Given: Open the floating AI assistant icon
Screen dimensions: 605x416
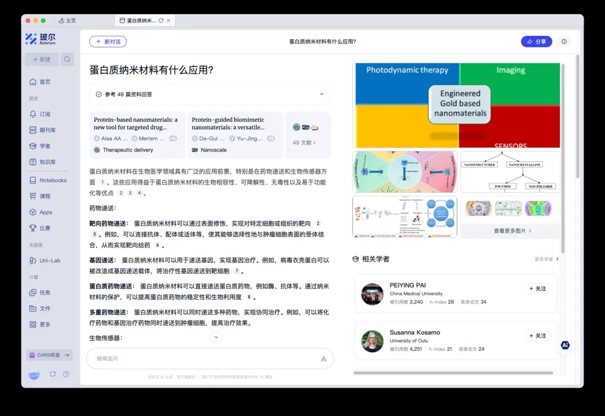Looking at the screenshot, I should click(x=565, y=346).
